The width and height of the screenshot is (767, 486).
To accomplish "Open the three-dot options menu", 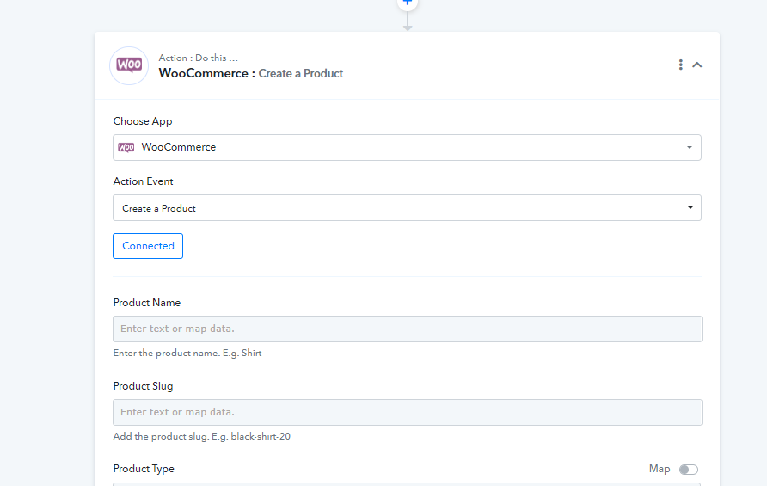I will pyautogui.click(x=680, y=65).
